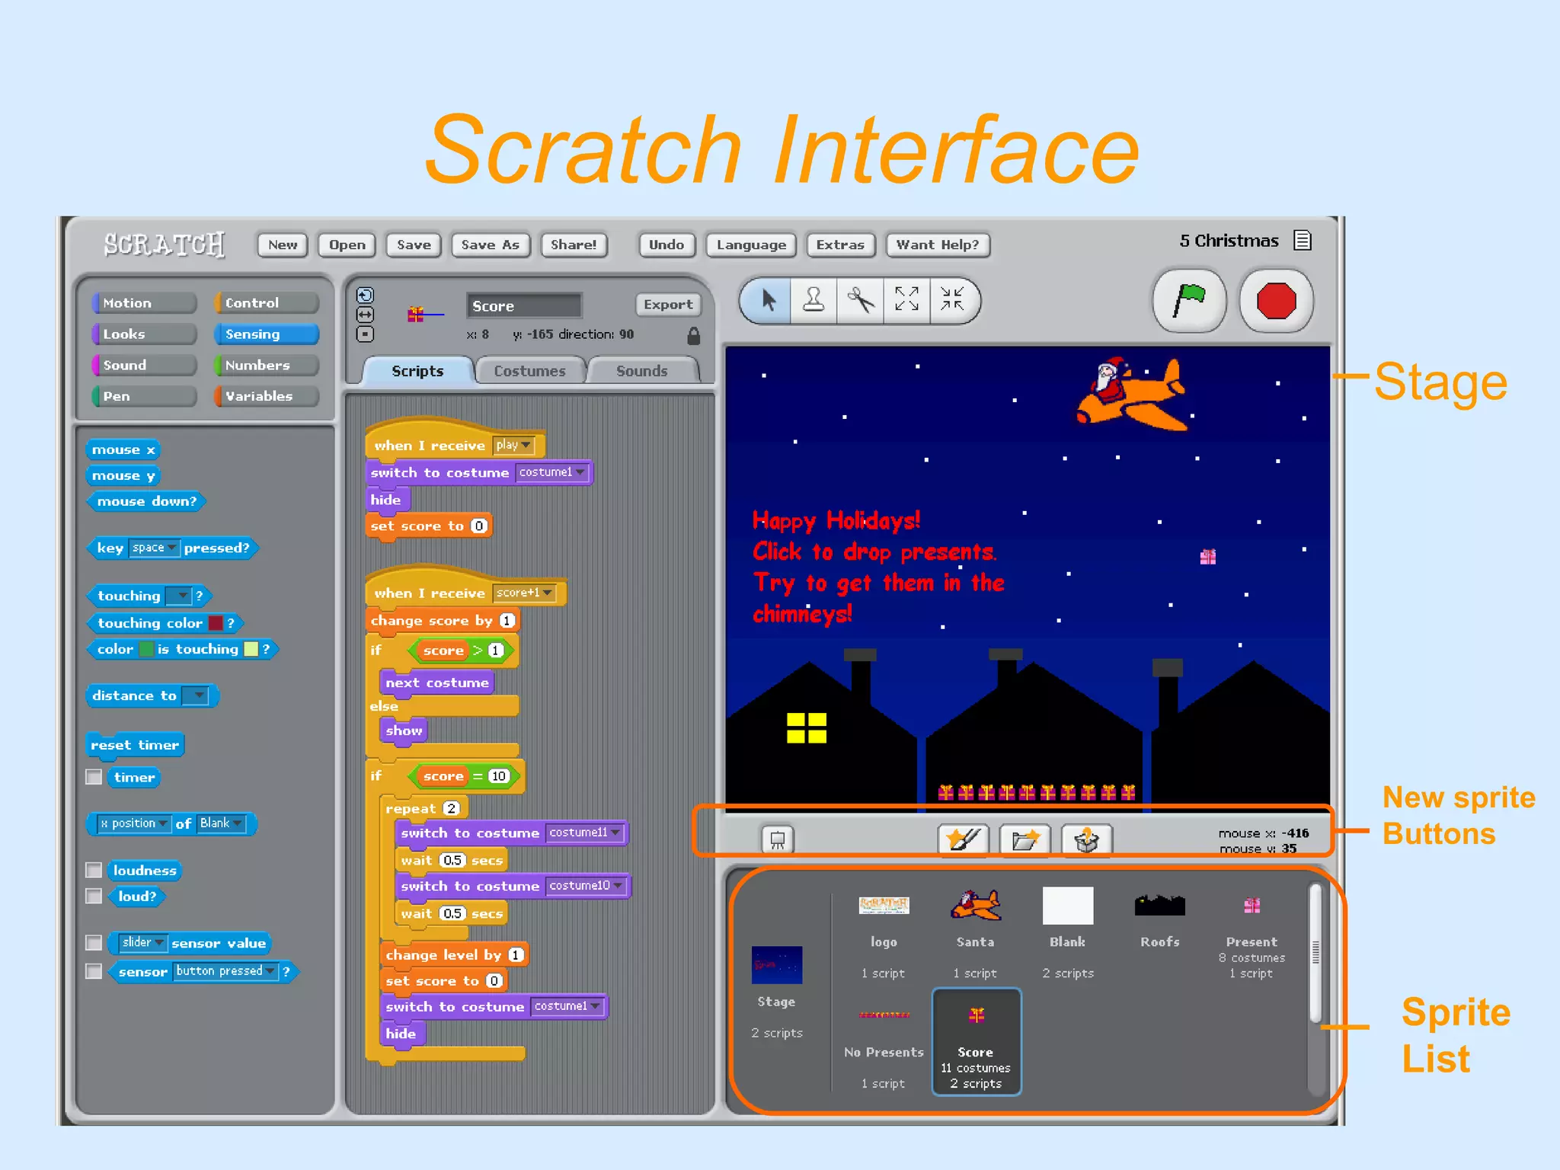1560x1170 pixels.
Task: Open the Pen block category
Action: [143, 396]
